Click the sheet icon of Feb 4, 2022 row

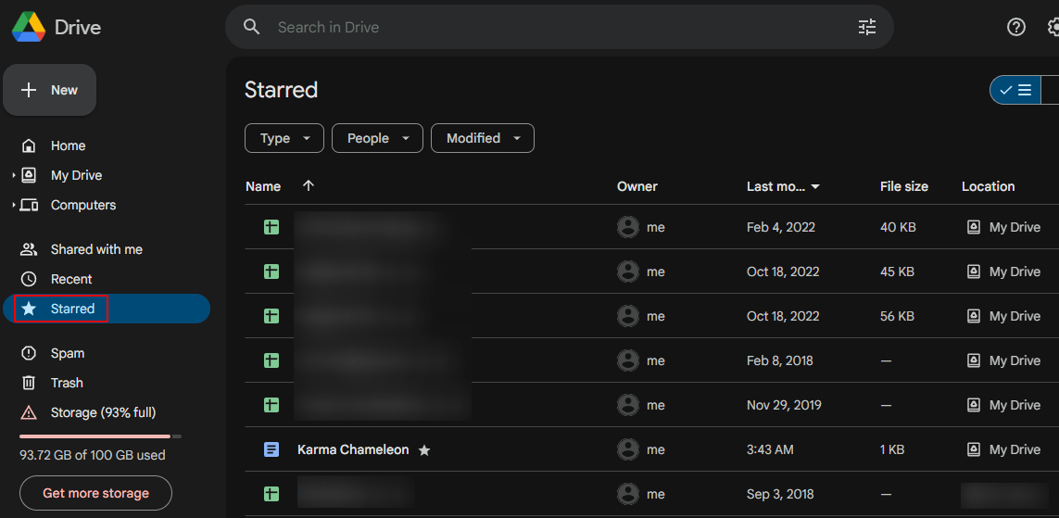tap(271, 228)
